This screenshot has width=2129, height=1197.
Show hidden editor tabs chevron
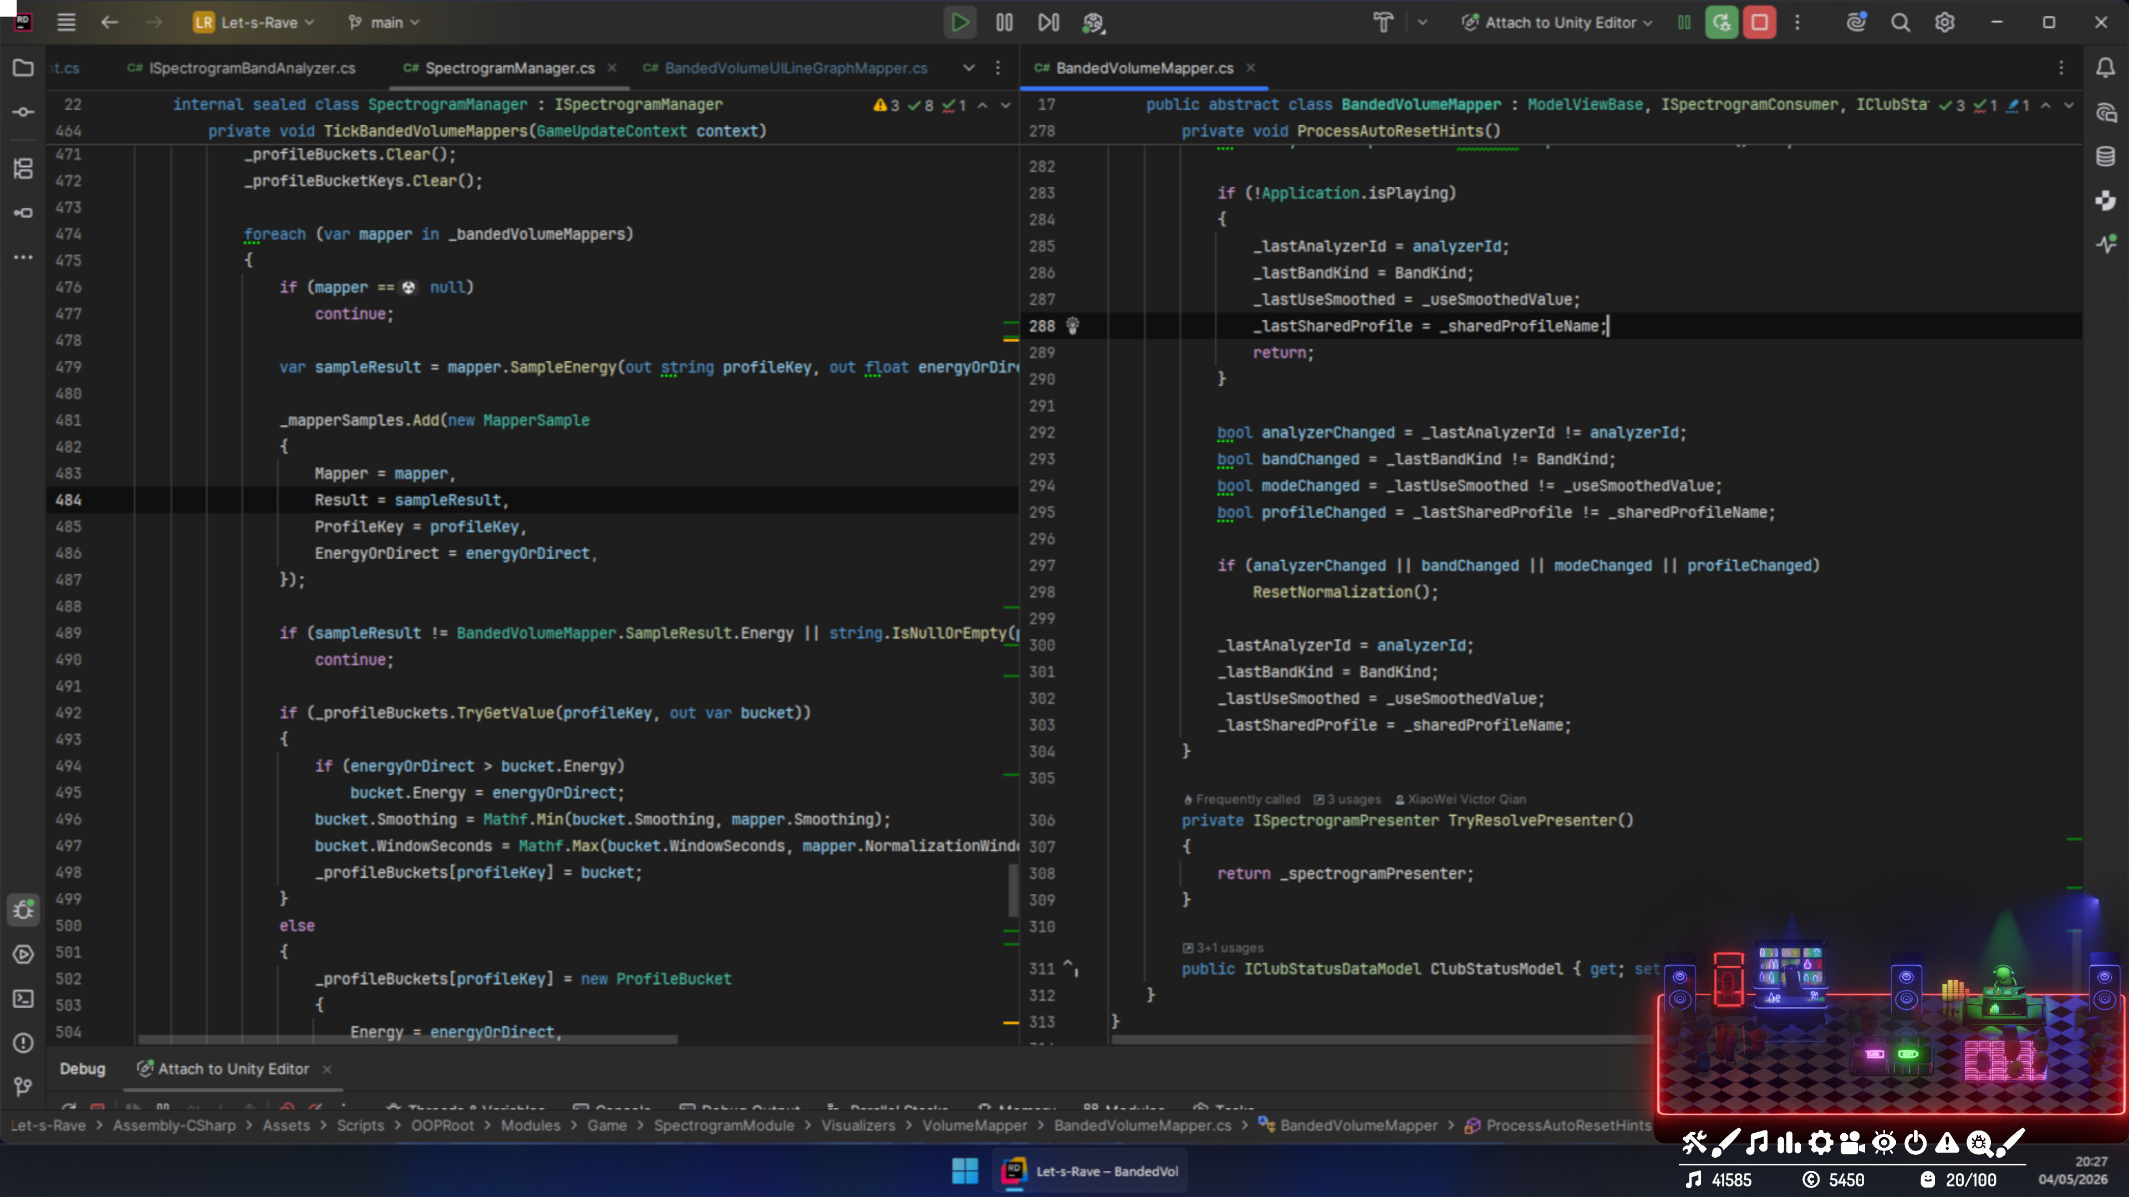pyautogui.click(x=969, y=68)
